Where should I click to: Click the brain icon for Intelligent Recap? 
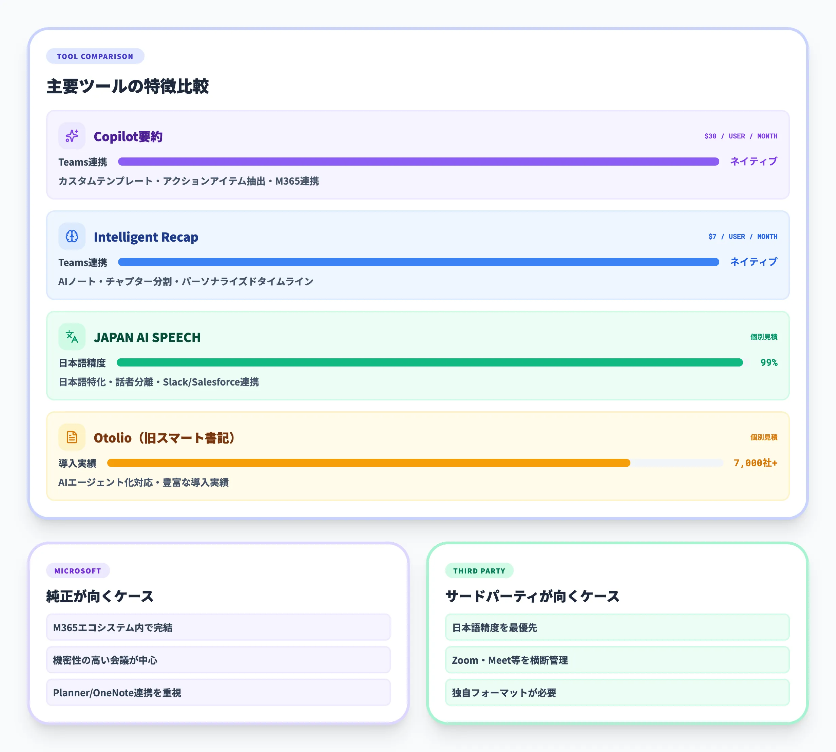click(72, 236)
